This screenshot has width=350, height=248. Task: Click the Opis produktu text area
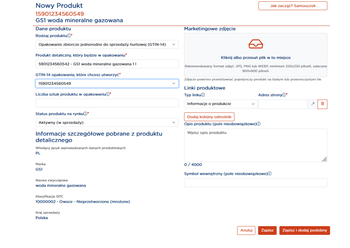[255, 145]
